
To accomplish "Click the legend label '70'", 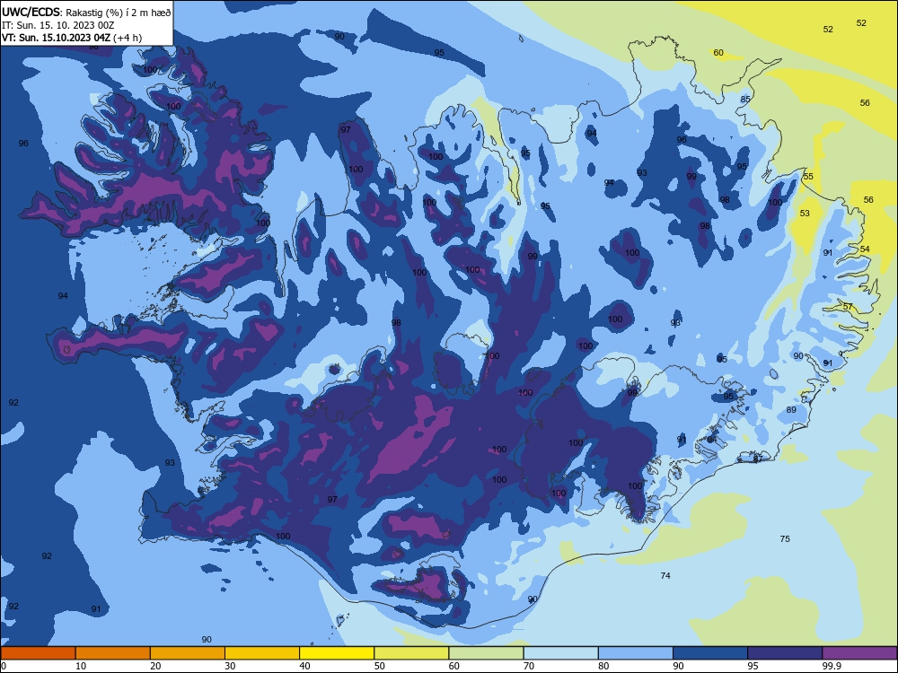I will [529, 666].
